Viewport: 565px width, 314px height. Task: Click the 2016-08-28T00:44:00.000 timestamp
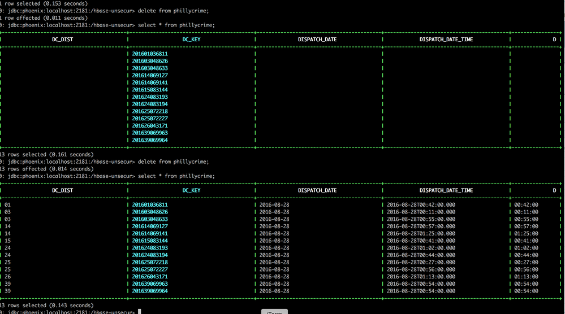tap(421, 255)
